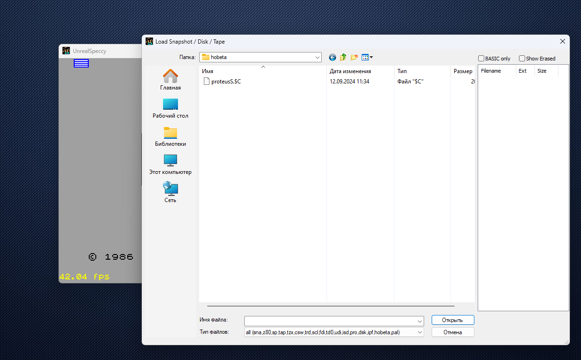The width and height of the screenshot is (581, 360).
Task: Open Этот компьютер in the sidebar
Action: (170, 164)
